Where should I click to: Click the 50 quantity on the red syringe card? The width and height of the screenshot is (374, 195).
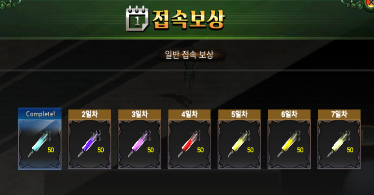coord(200,150)
